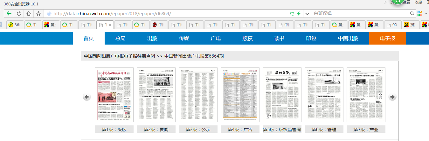429x141 pixels.
Task: Click the green circular shutter icon in the address bar
Action: click(292, 14)
